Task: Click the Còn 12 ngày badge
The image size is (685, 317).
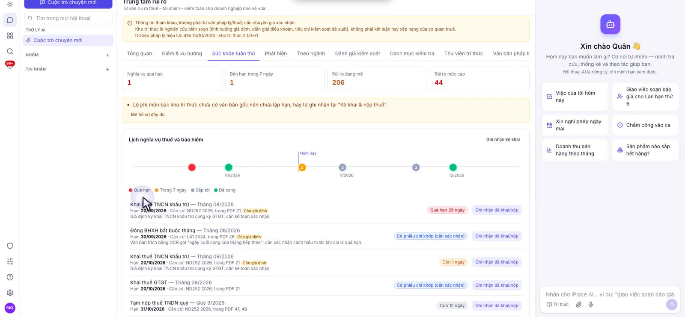Action: pyautogui.click(x=452, y=306)
